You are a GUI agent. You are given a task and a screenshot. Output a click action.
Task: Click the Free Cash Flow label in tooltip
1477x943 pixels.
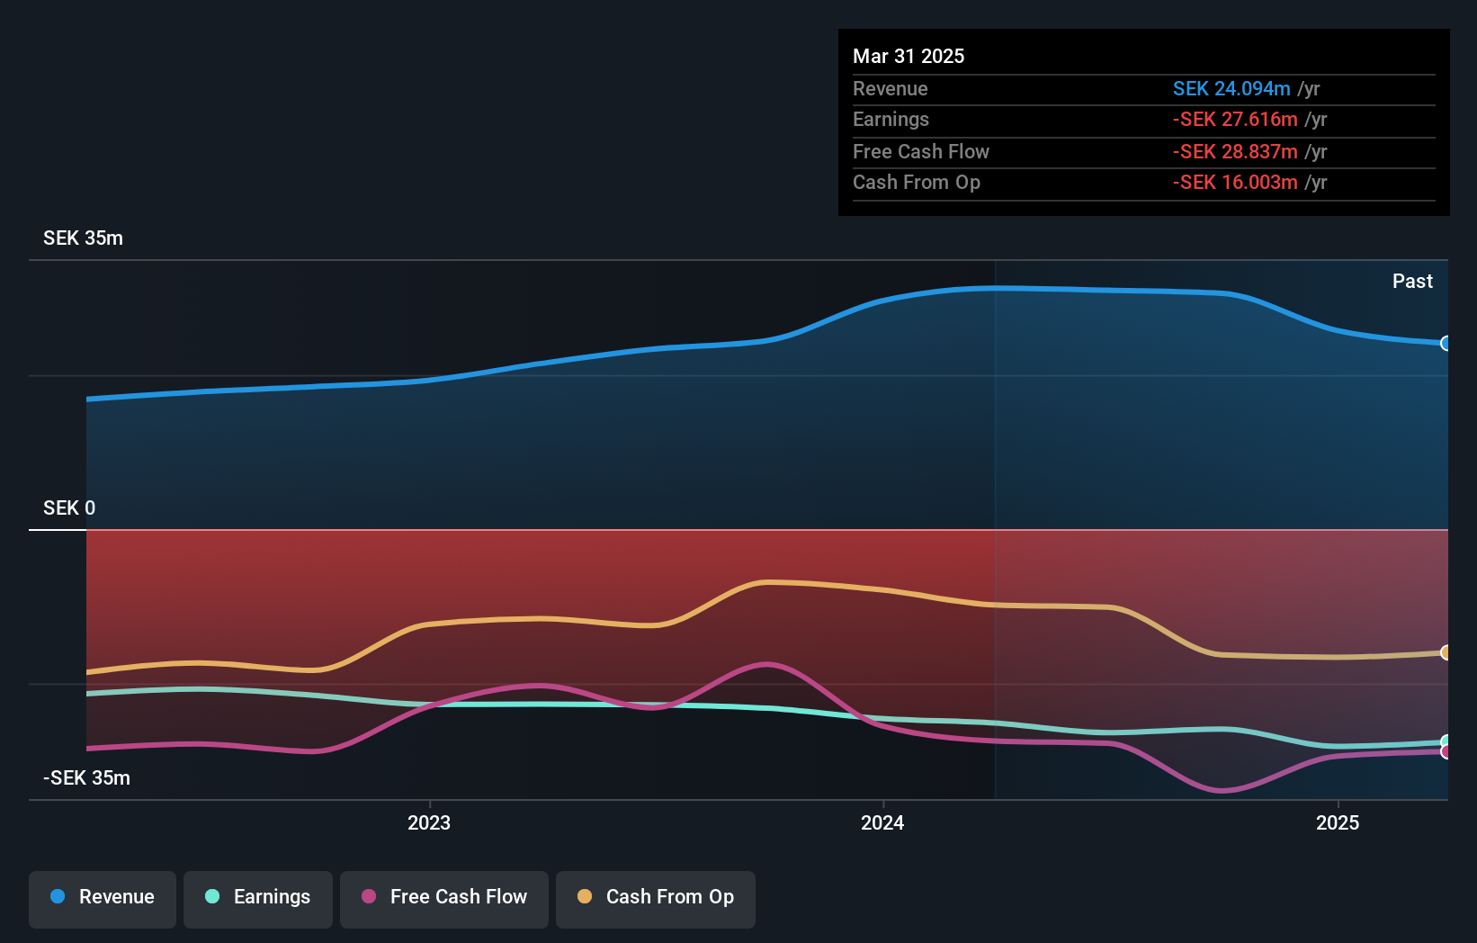pyautogui.click(x=921, y=151)
